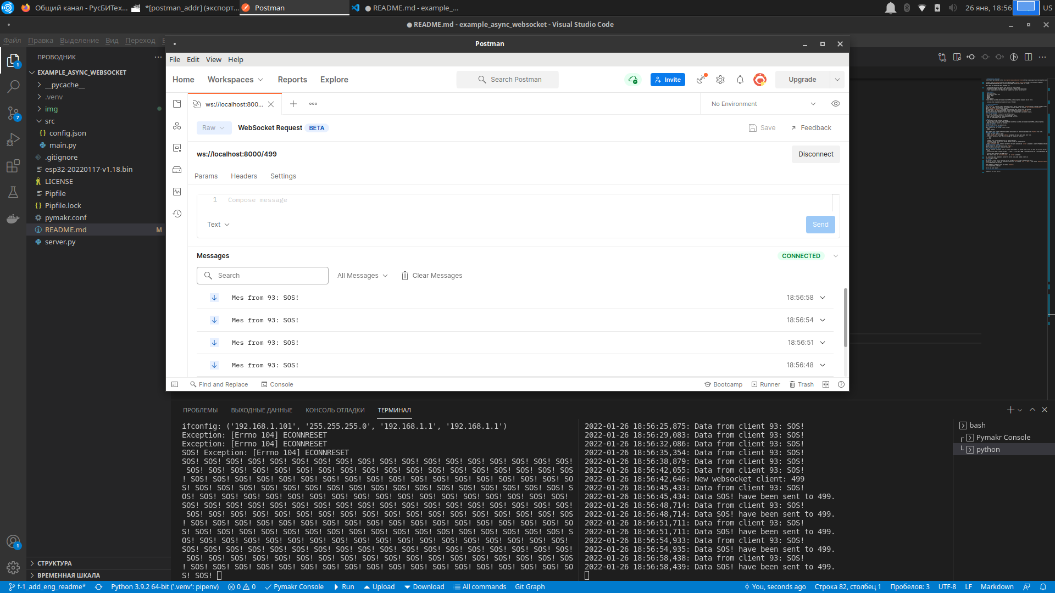Open All Messages filter dropdown
The height and width of the screenshot is (593, 1055).
[363, 276]
